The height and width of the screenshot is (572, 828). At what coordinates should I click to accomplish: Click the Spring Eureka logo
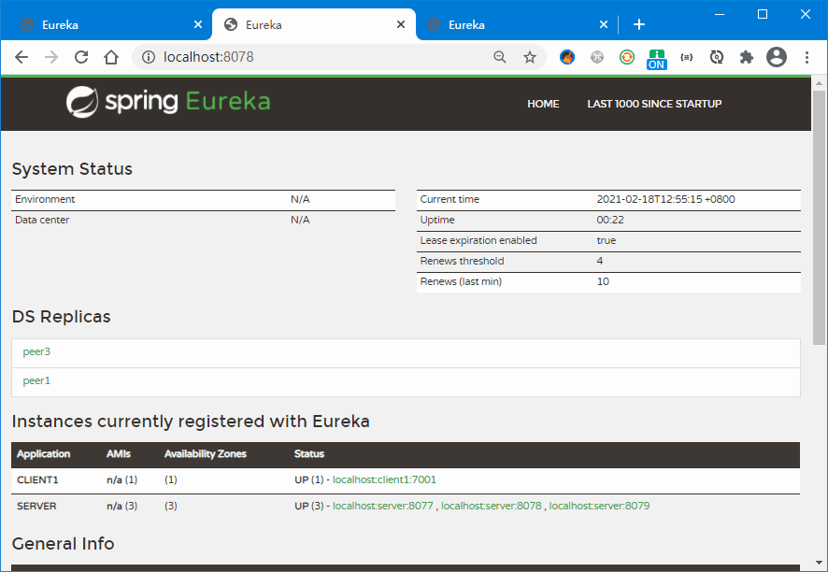168,102
